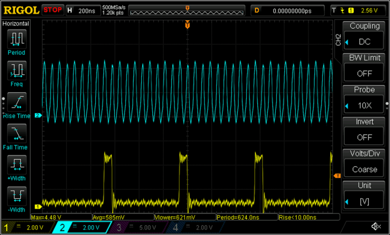Select the +Width measurement icon
390x235 pixels.
tap(16, 165)
